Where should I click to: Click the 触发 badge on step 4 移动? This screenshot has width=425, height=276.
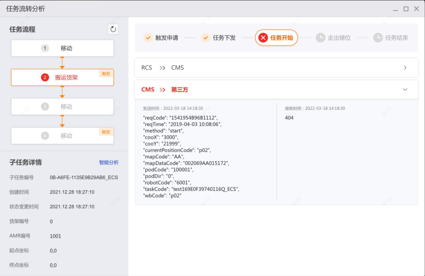coord(105,132)
